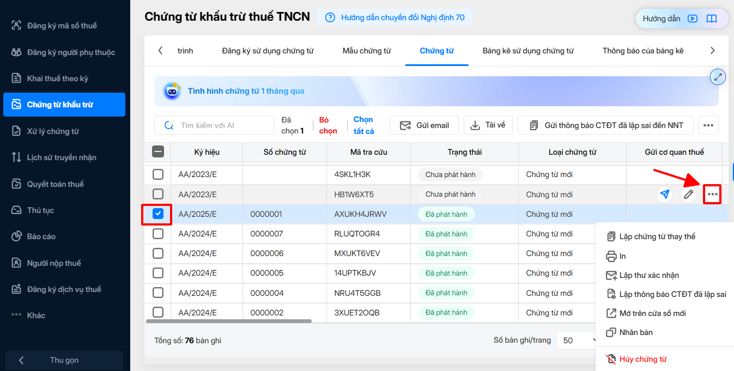Viewport: 734px width, 371px height.
Task: Click the Tải về download button
Action: 488,125
